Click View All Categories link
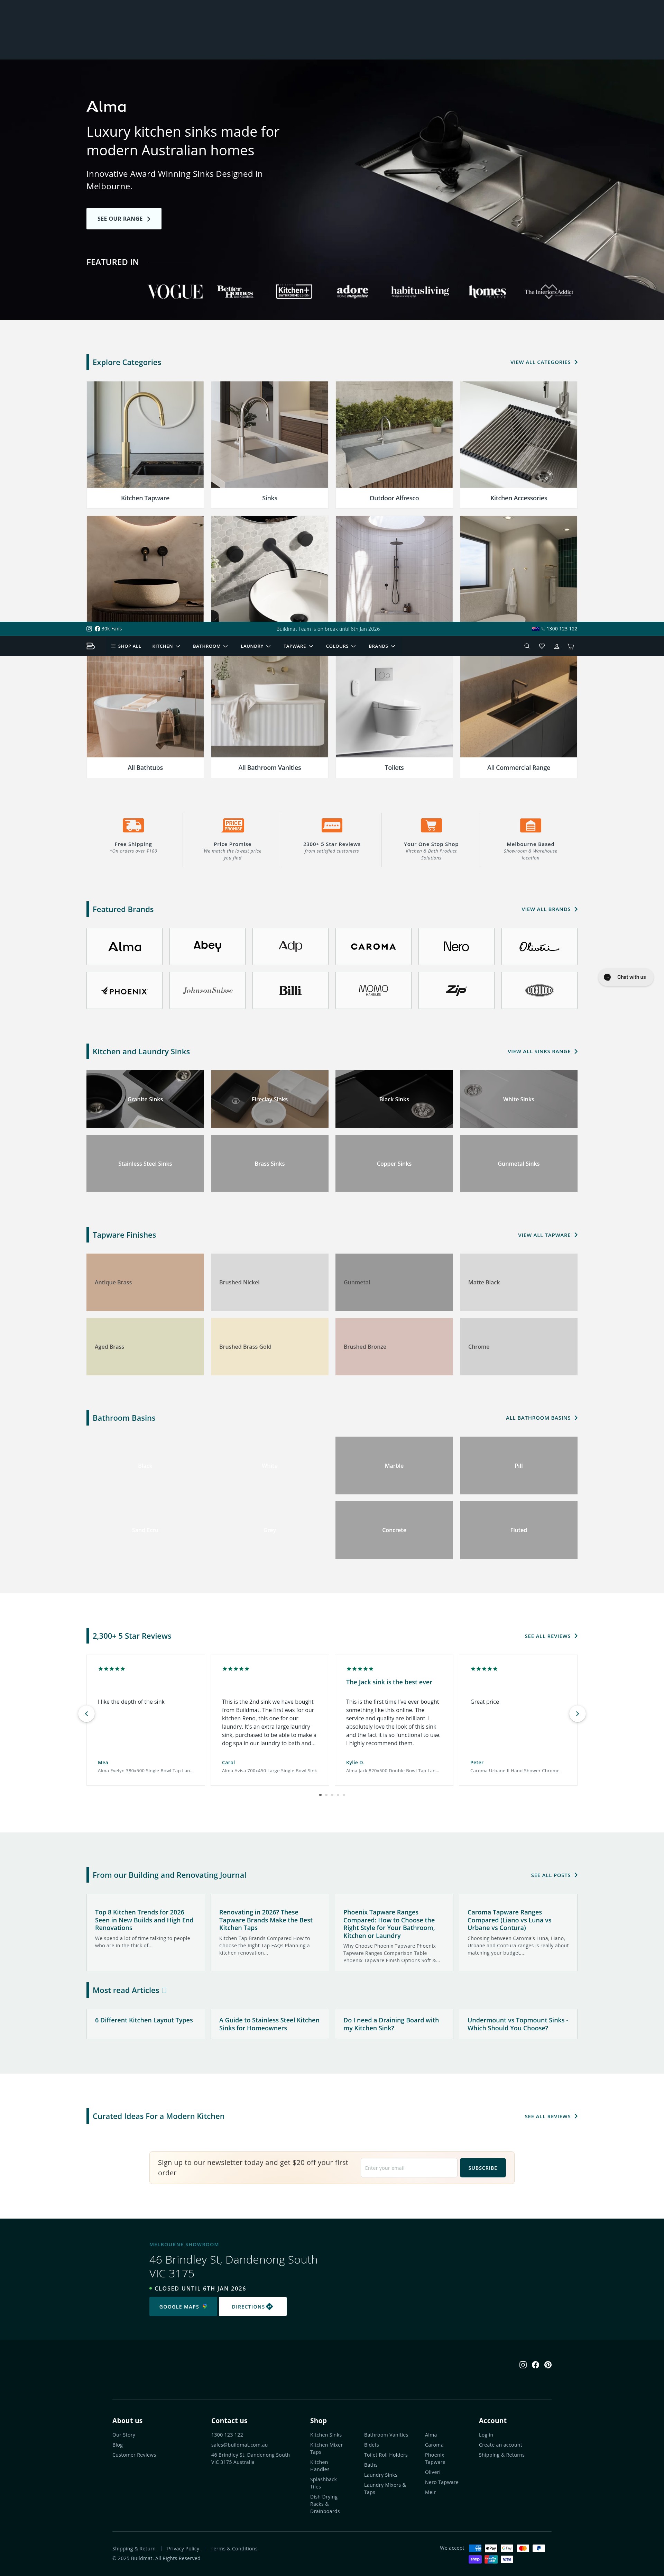The width and height of the screenshot is (664, 2576). [x=544, y=362]
